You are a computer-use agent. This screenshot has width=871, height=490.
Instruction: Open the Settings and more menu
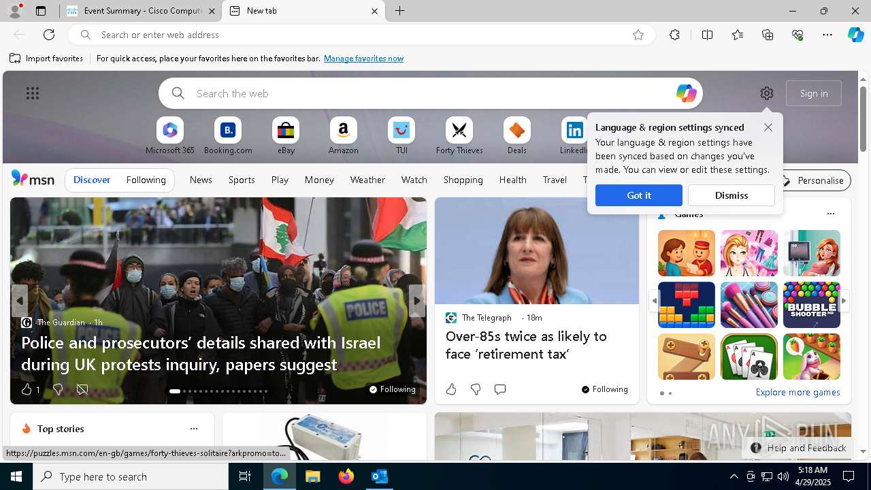[827, 35]
